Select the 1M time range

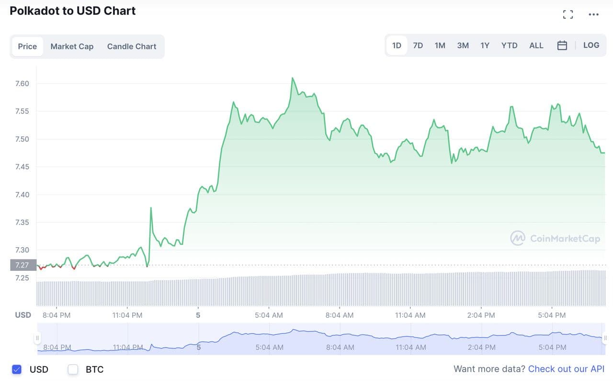(440, 45)
